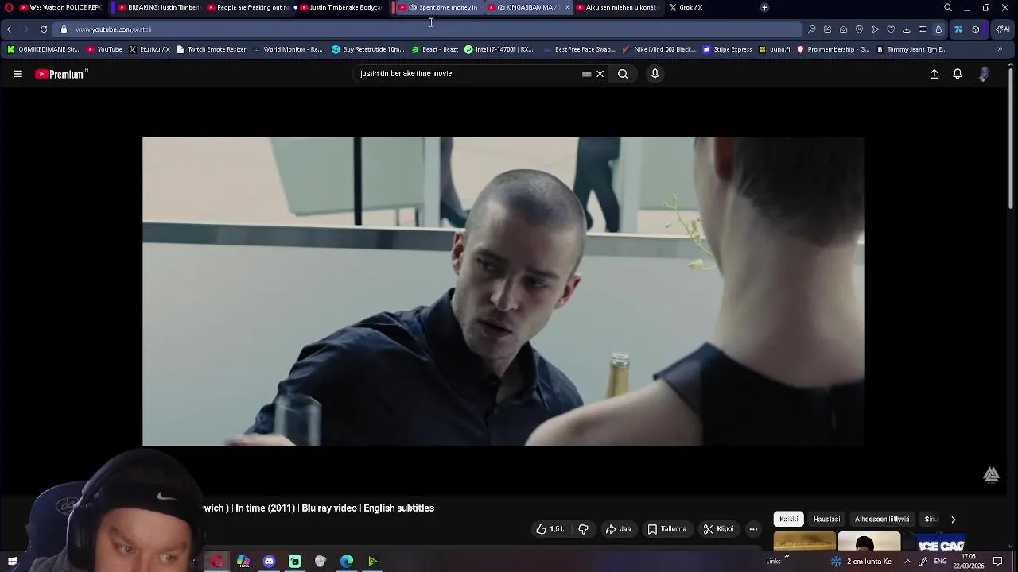This screenshot has width=1018, height=572.
Task: Open the Twitch Emote Resizer bookmark
Action: (211, 49)
